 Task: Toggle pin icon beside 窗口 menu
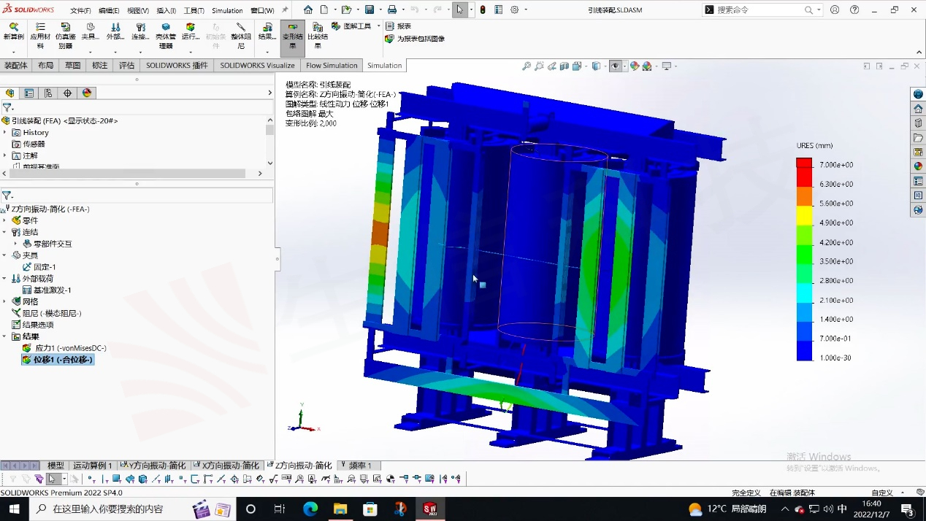[285, 10]
